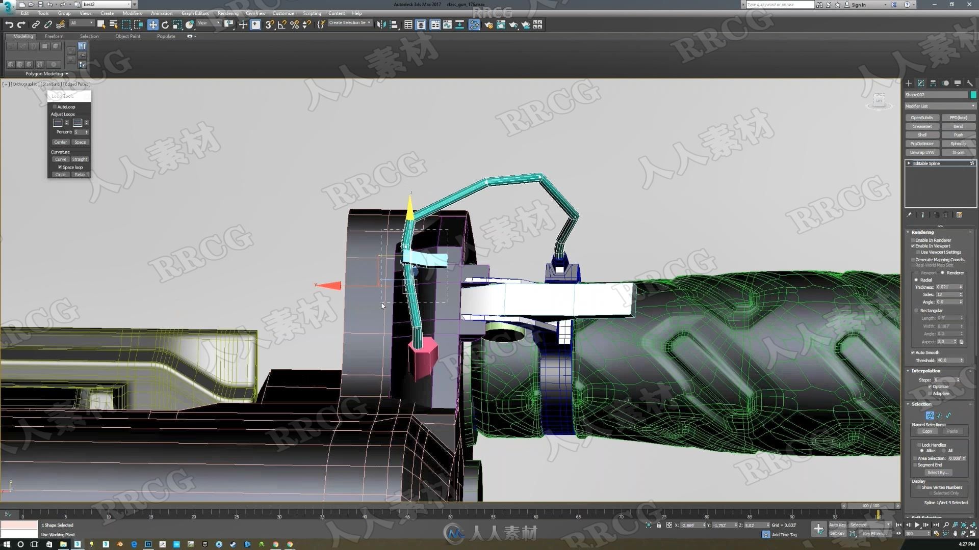Toggle the Percent Snap tool
979x550 pixels.
tap(294, 24)
